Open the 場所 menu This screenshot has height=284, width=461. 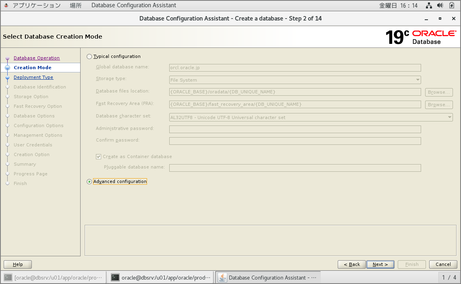point(76,6)
